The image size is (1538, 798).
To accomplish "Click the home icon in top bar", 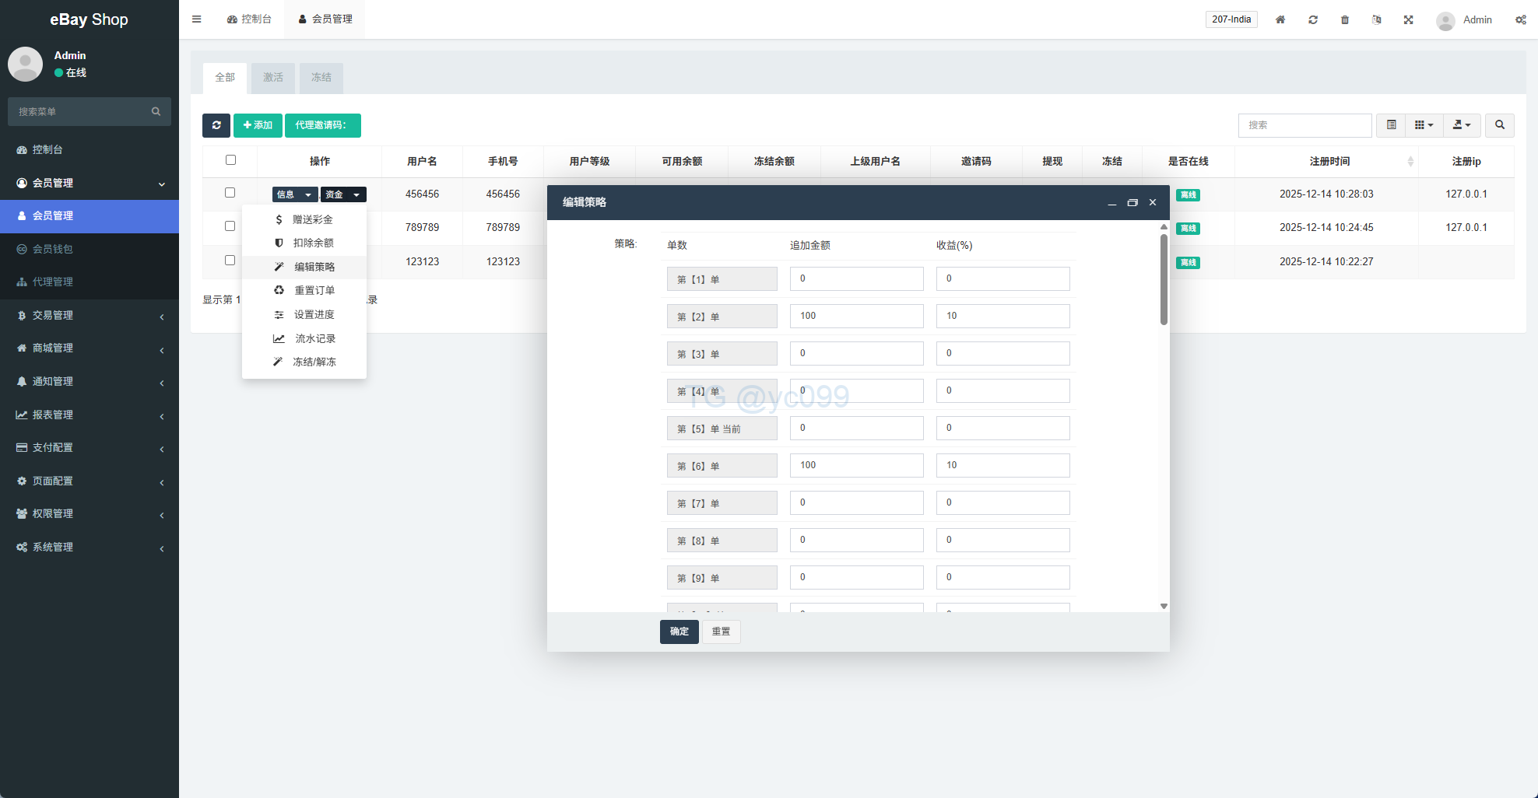I will tap(1280, 19).
